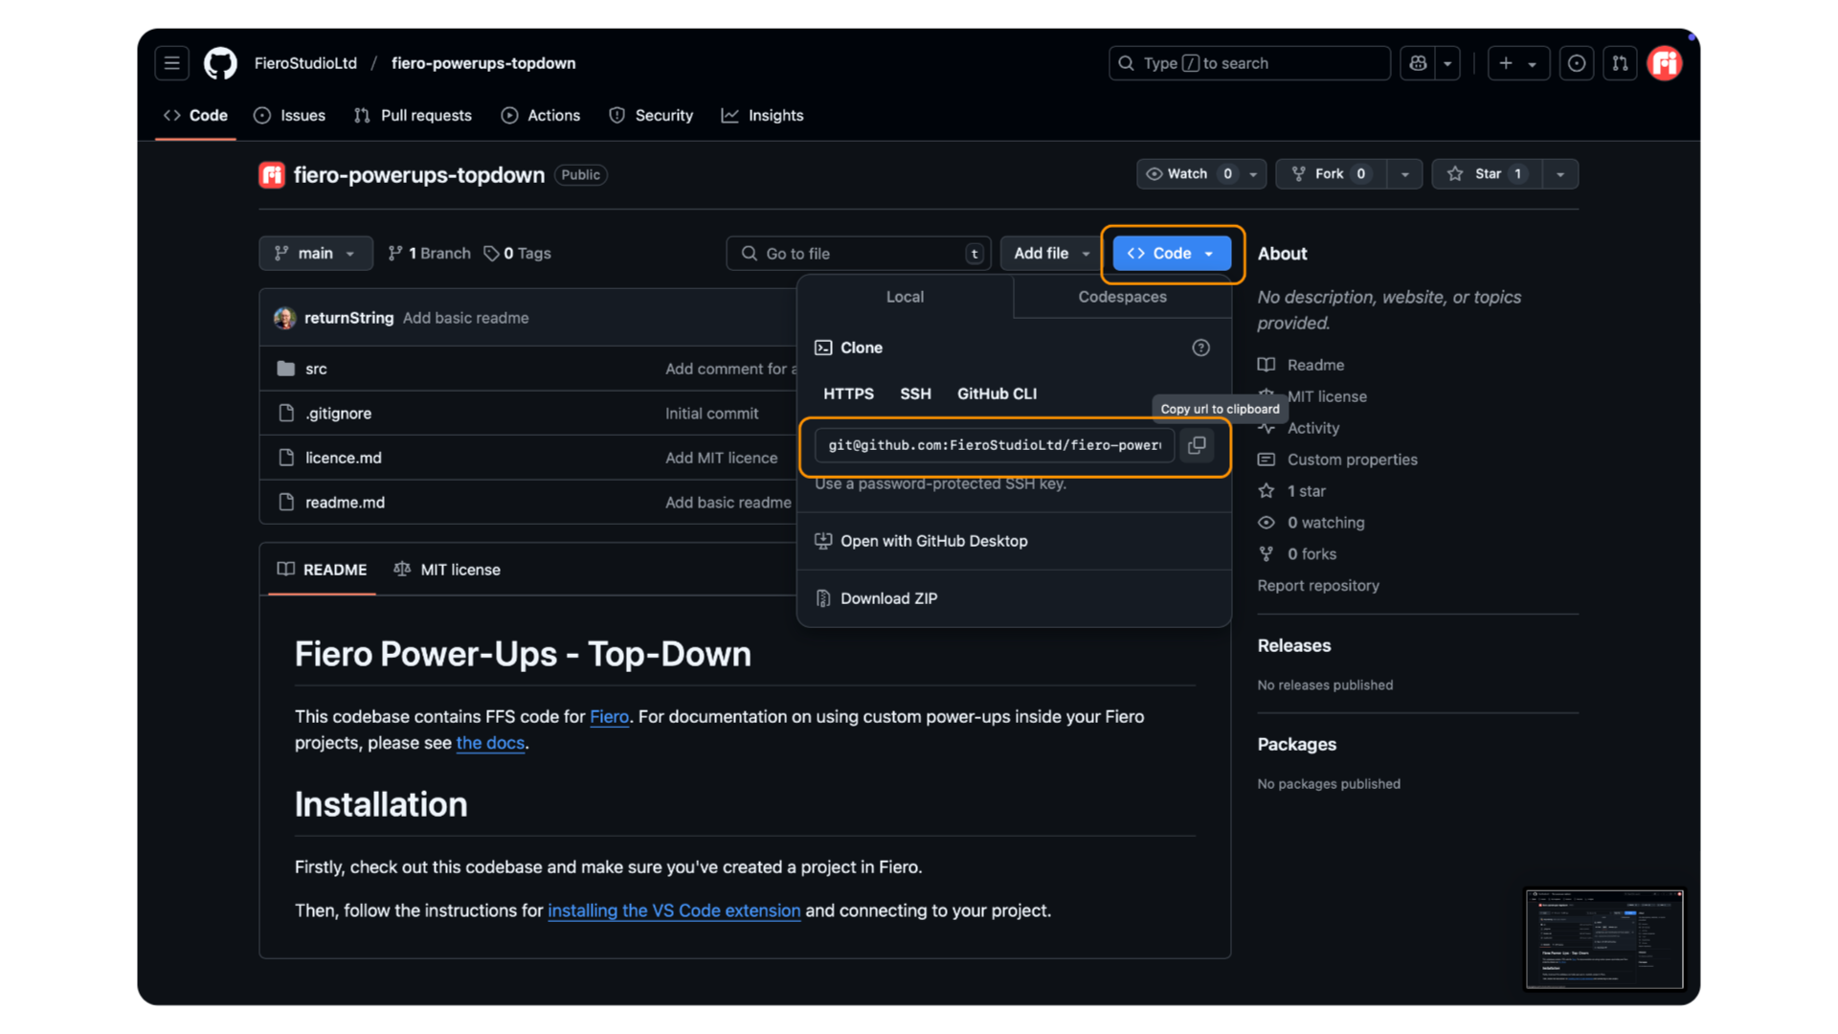Expand the fork options dropdown arrow
1838x1034 pixels.
1404,173
